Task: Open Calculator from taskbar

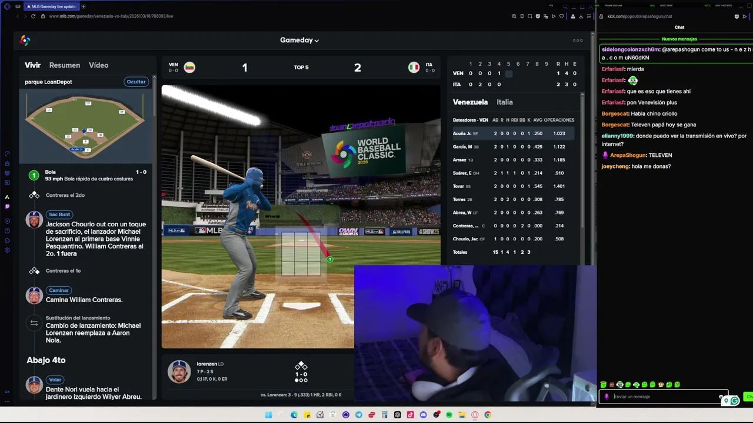Action: point(385,415)
